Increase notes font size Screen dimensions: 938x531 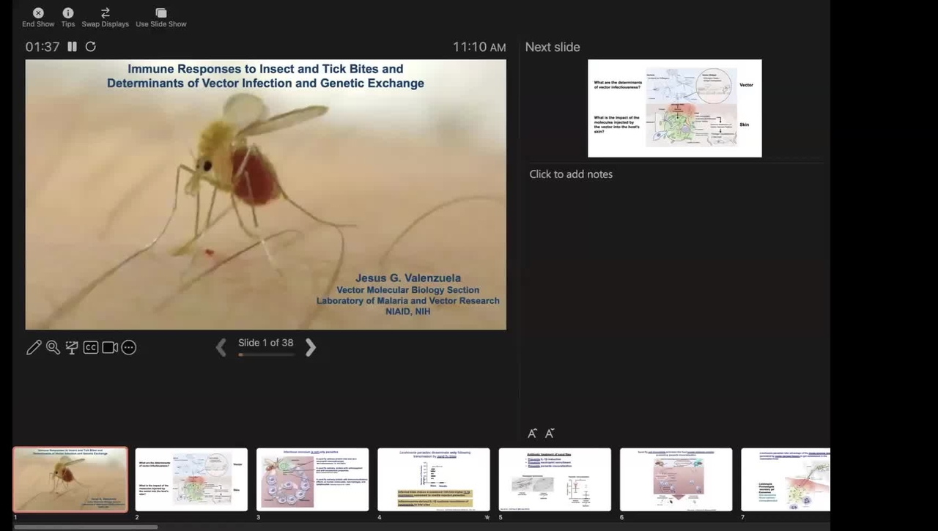click(x=533, y=434)
